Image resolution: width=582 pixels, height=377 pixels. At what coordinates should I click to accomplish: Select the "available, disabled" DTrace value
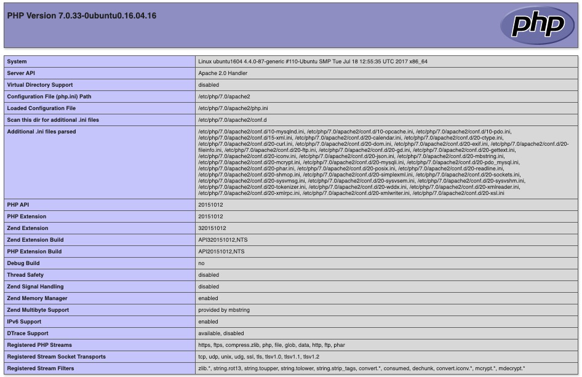pos(221,333)
